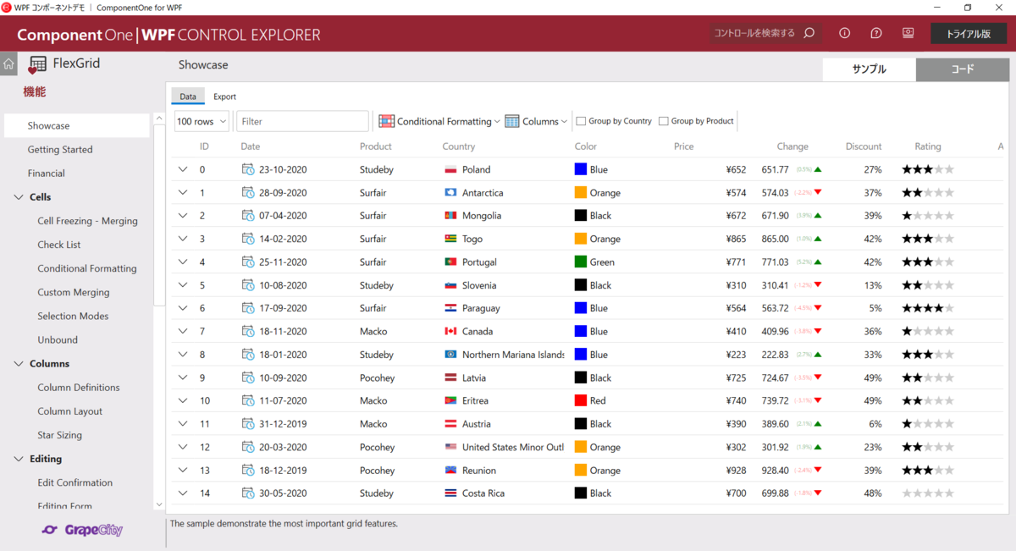Screen dimensions: 1016x551
Task: Click red down arrow in Antarctica row
Action: click(818, 192)
